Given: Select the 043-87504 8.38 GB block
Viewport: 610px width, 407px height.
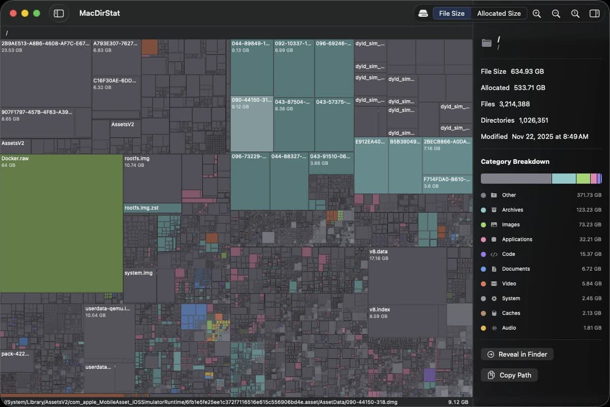Looking at the screenshot, I should pos(294,124).
